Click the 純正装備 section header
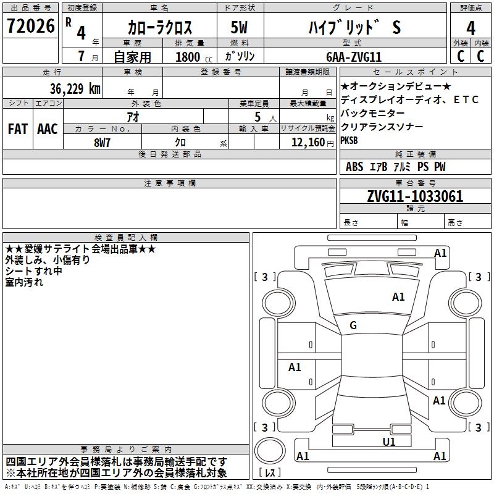 point(415,154)
